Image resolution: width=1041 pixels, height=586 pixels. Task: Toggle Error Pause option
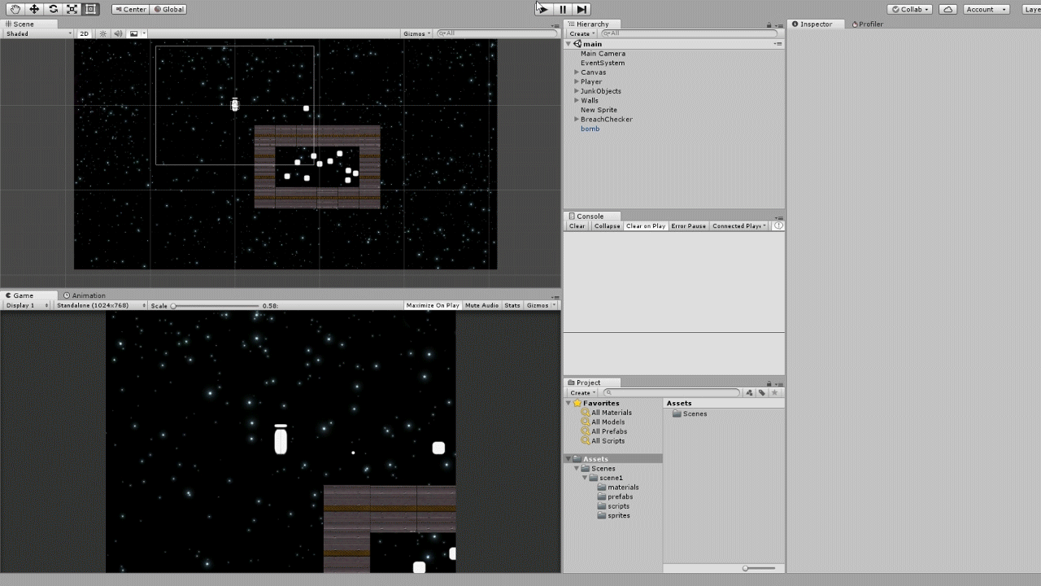pyautogui.click(x=688, y=225)
